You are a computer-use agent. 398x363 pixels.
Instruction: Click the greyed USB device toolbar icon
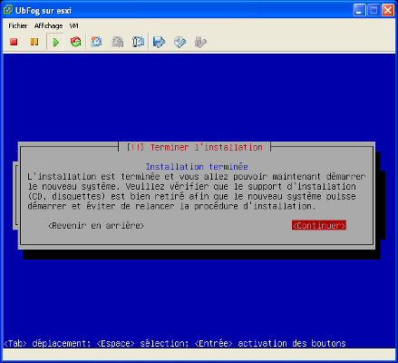coord(200,42)
